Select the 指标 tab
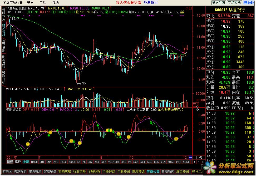The image size is (256, 176). [10, 162]
